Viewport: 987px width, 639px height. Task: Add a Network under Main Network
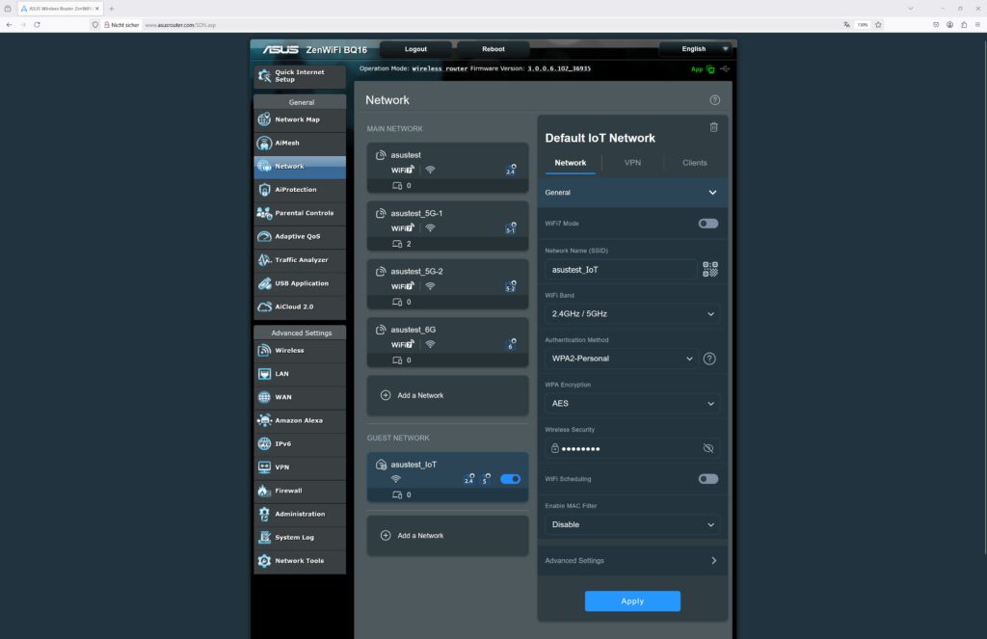(x=447, y=395)
